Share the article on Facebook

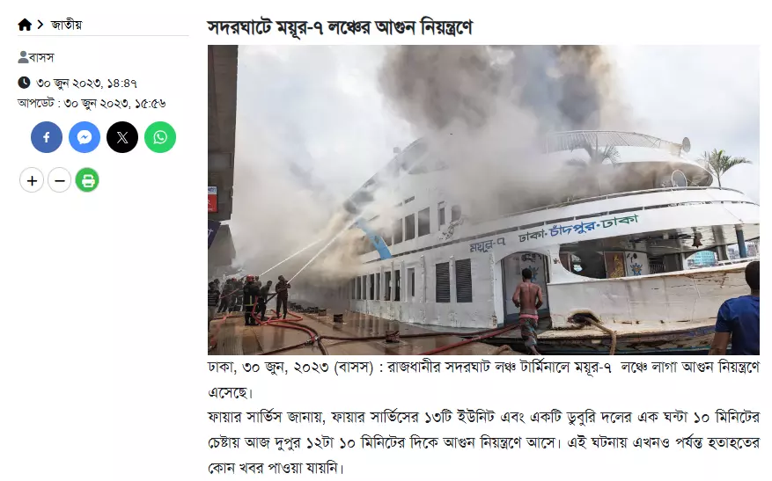click(47, 137)
